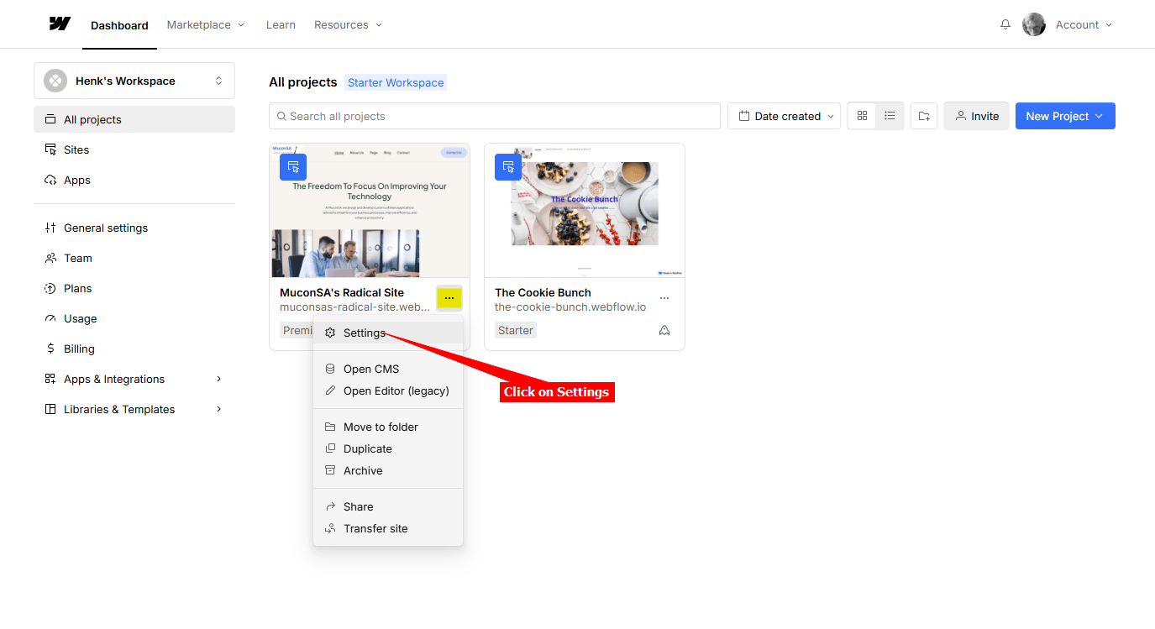
Task: Click the Henk's Workspace avatar icon
Action: [x=55, y=81]
